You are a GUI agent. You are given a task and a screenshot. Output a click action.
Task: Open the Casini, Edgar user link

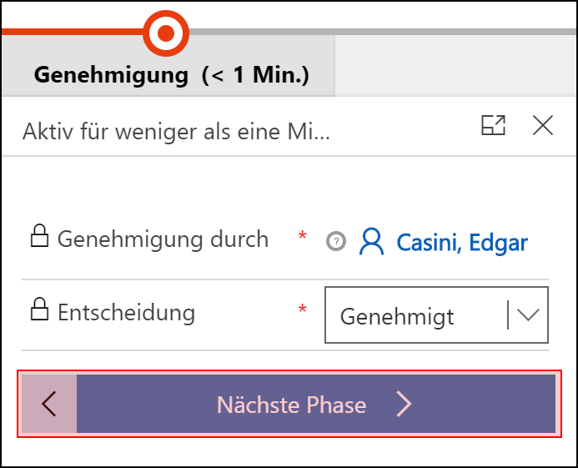coord(462,243)
